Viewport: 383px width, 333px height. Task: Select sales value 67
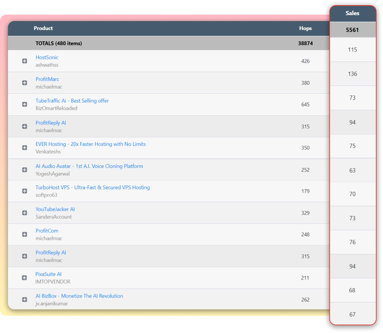(352, 315)
